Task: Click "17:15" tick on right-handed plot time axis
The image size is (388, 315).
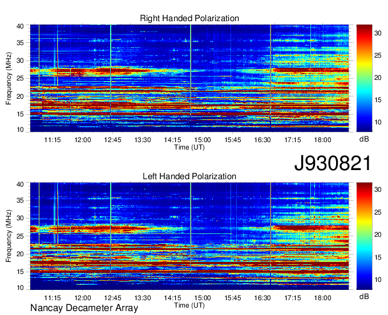Action: (293, 140)
